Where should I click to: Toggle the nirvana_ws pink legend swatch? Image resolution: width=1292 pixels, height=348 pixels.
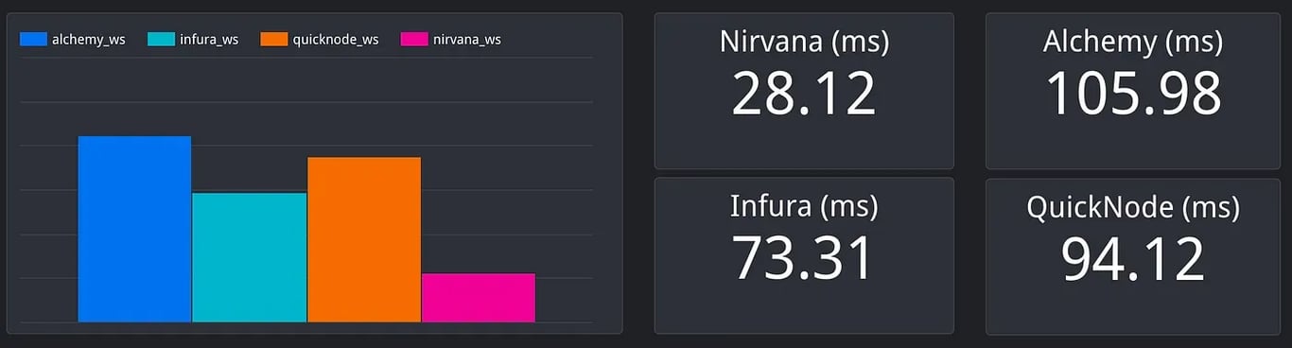tap(414, 40)
